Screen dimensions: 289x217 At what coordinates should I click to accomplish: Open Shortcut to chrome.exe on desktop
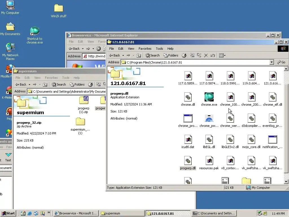[x=35, y=35]
